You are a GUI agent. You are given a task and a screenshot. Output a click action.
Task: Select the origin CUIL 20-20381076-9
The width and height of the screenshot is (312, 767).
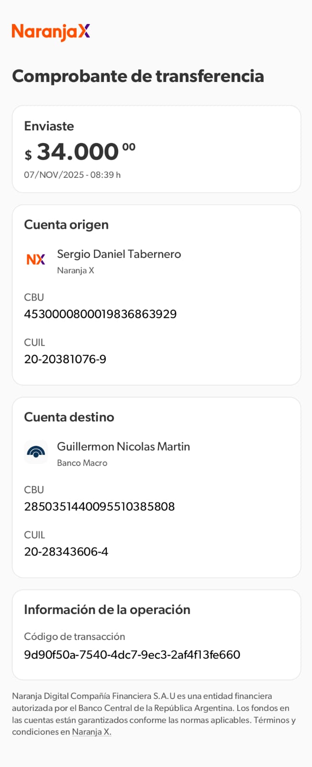click(x=65, y=359)
